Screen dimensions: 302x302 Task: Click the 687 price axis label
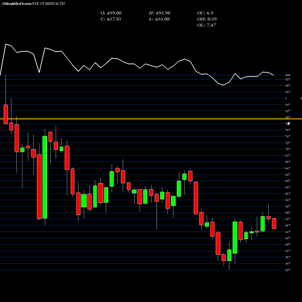point(288,155)
